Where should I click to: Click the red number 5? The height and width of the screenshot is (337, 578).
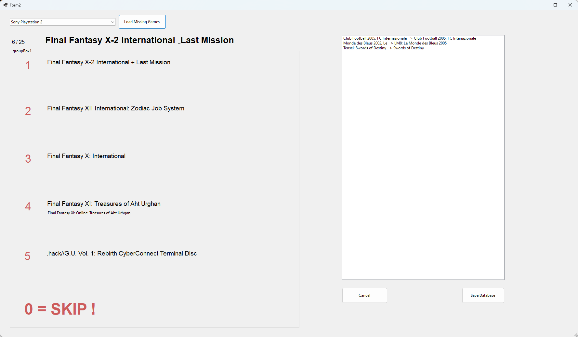click(x=28, y=256)
